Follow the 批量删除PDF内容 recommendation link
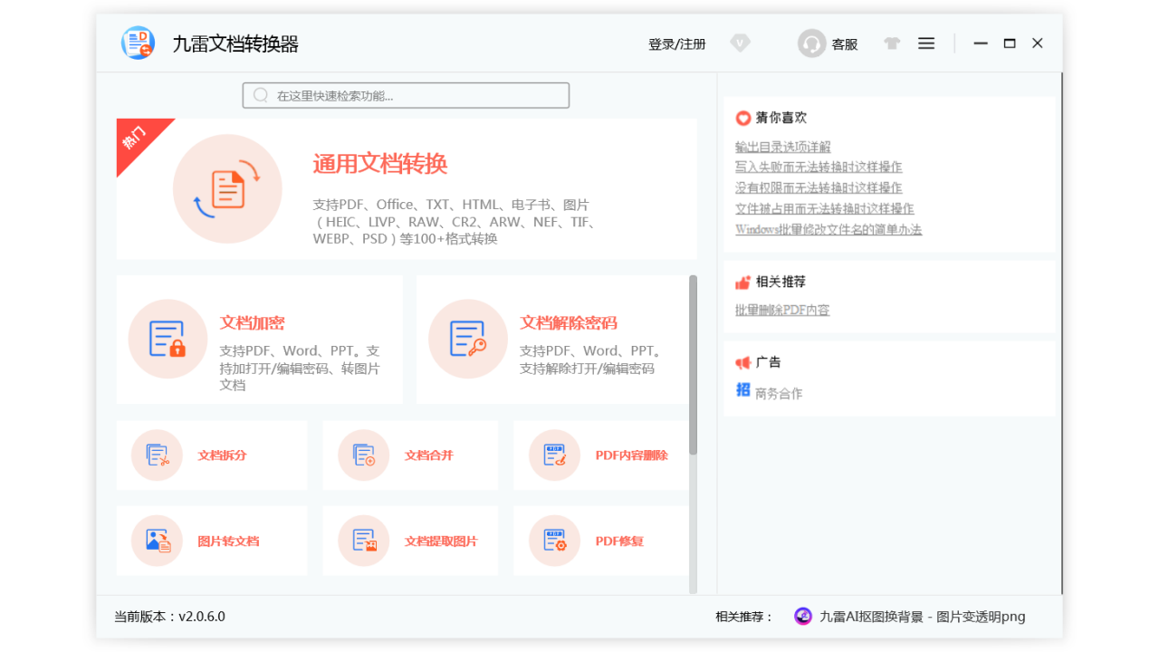The height and width of the screenshot is (652, 1159). tap(782, 311)
